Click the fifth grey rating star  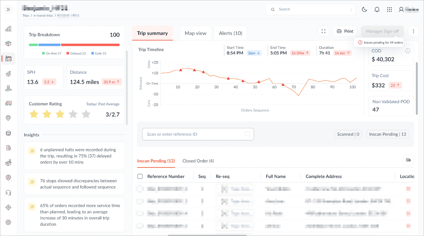pyautogui.click(x=86, y=114)
